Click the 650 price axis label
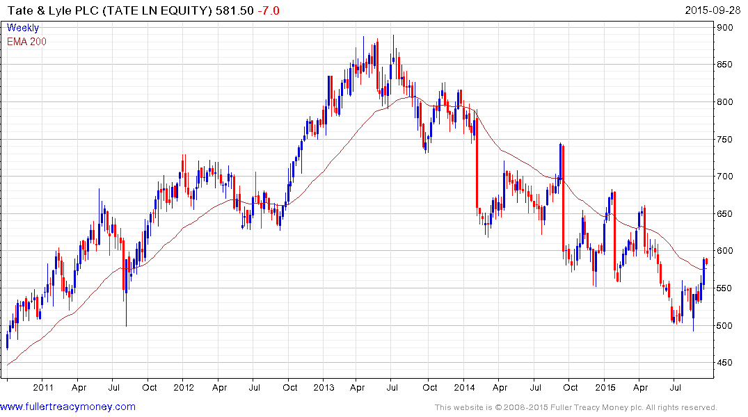Image resolution: width=748 pixels, height=417 pixels. (x=725, y=214)
